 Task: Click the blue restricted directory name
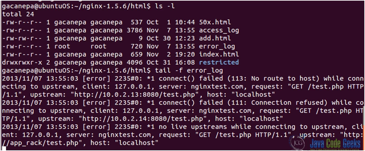pos(219,62)
